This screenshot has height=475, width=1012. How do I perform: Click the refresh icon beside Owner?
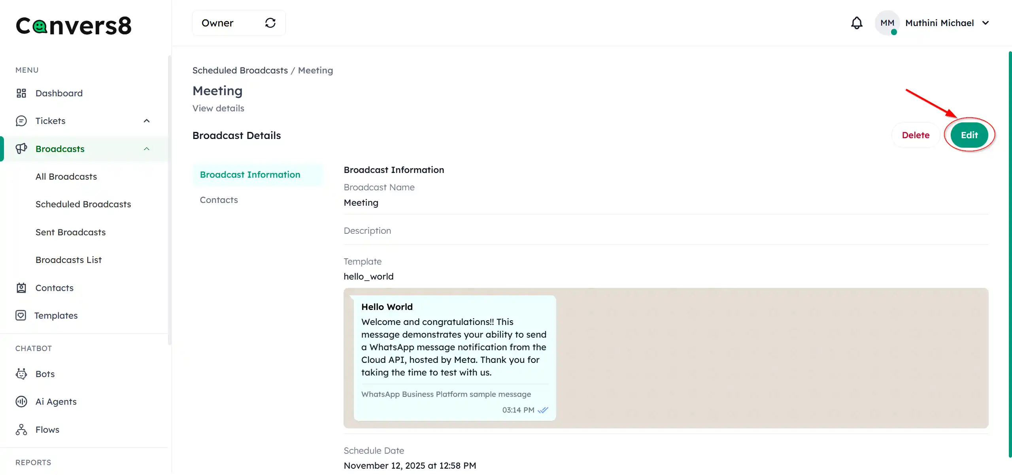click(x=270, y=23)
